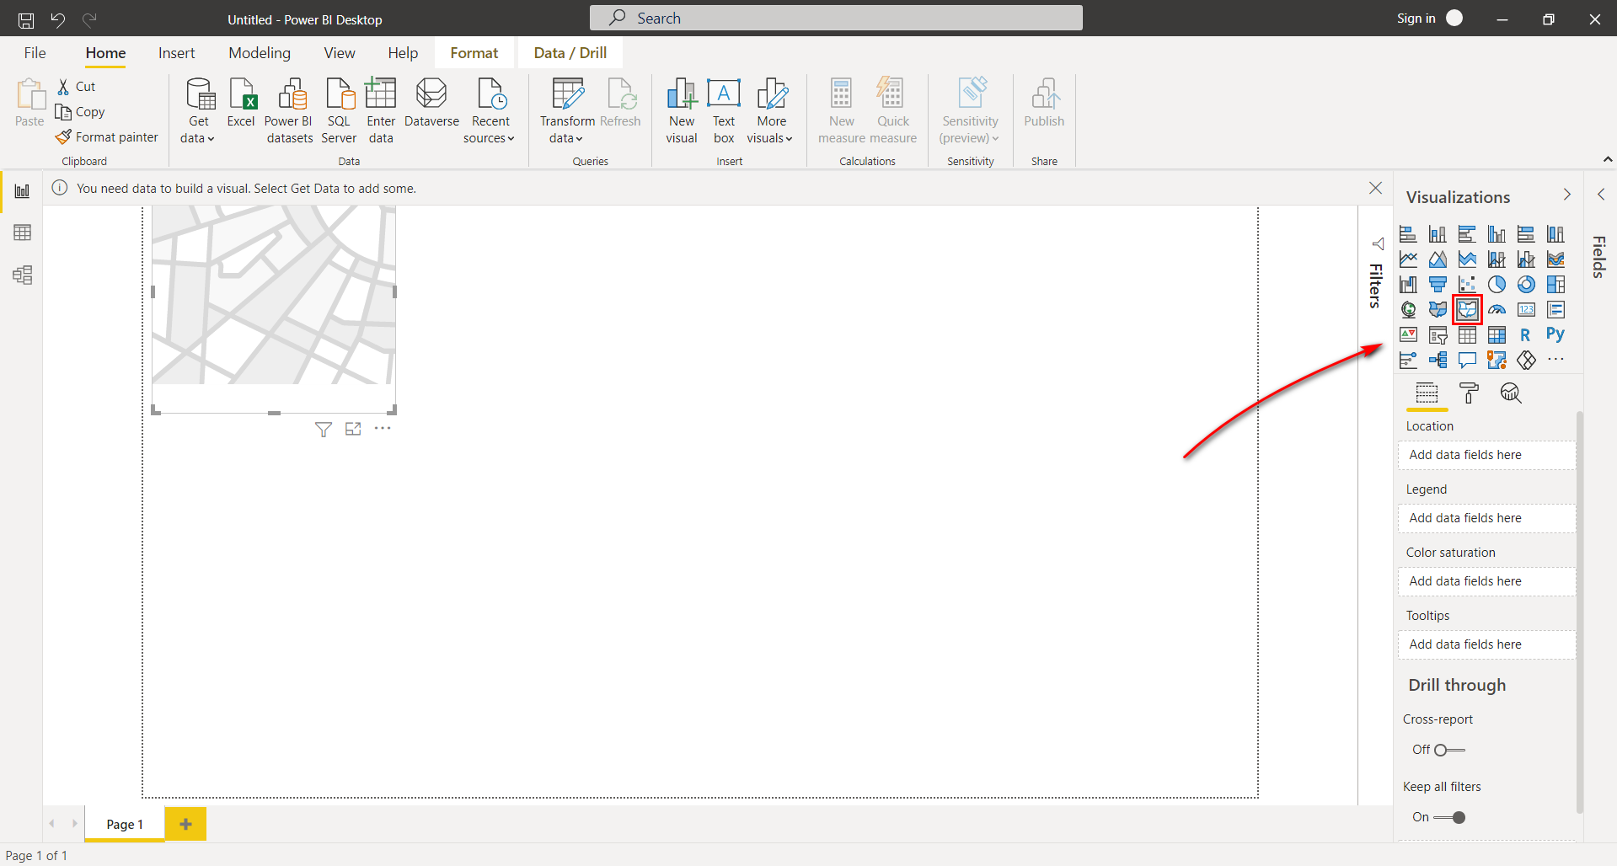Click the Publish button

(1043, 110)
